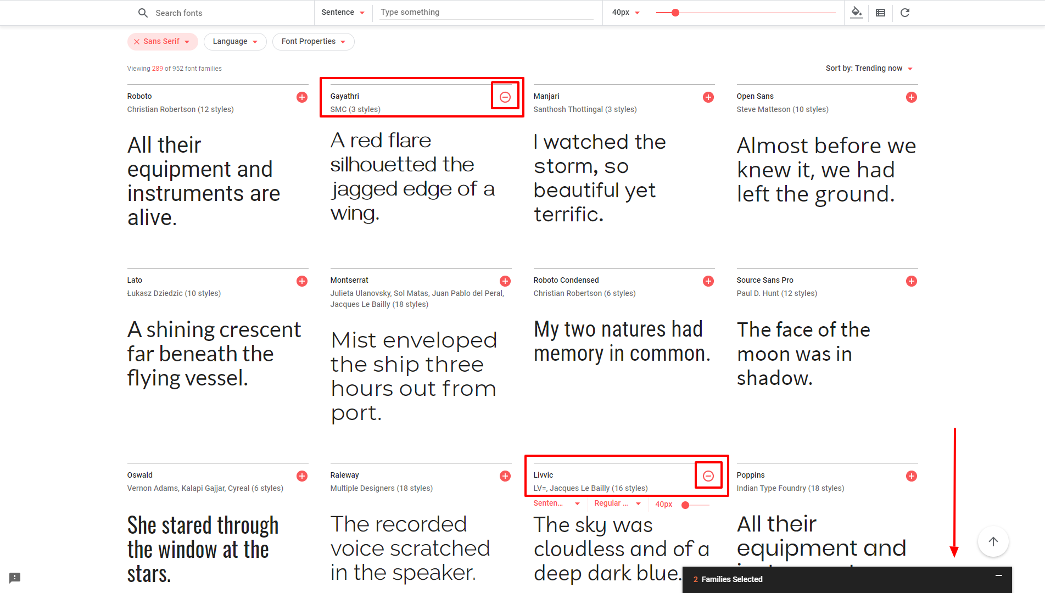Open Livvic card Regular style dropdown
This screenshot has height=593, width=1045.
tap(618, 504)
